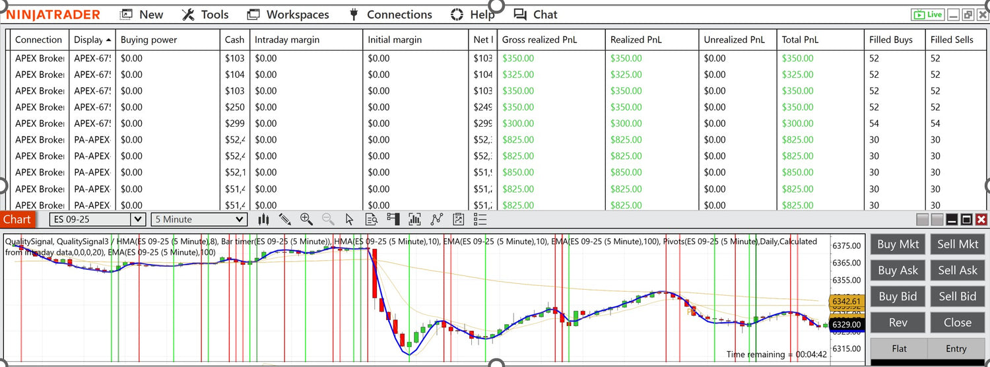Click the NinjaTrader logo
This screenshot has height=367, width=990.
pos(53,15)
